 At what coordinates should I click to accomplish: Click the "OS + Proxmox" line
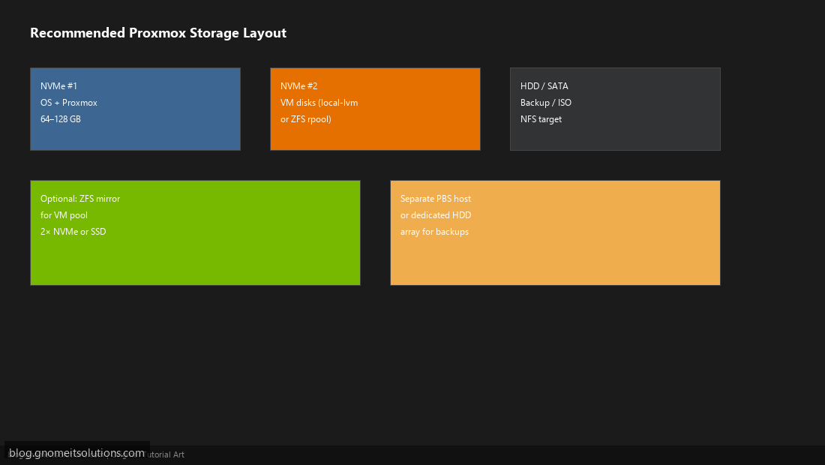pos(69,103)
